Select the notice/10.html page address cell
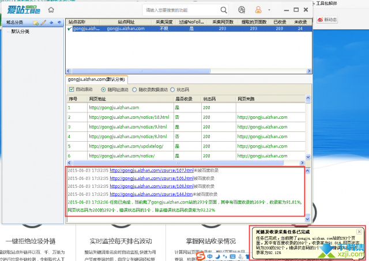Screen dimensions: 369x261 [x=130, y=117]
